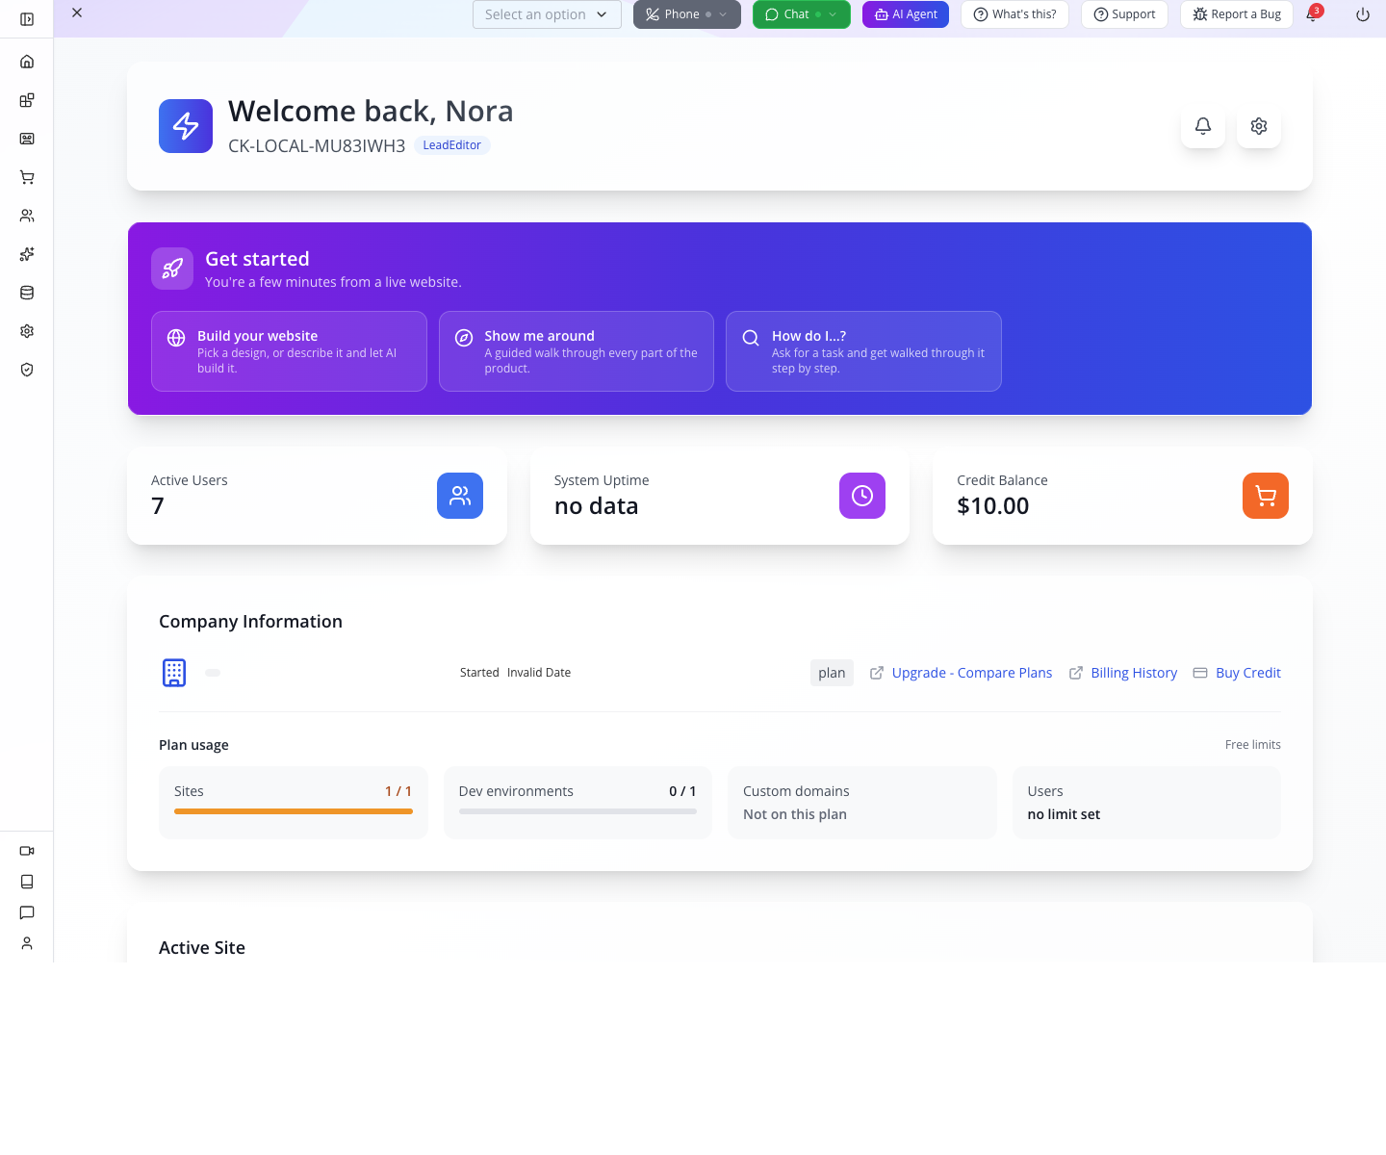Screen dimensions: 1386x1155
Task: Open the security shield sidebar icon
Action: (x=27, y=370)
